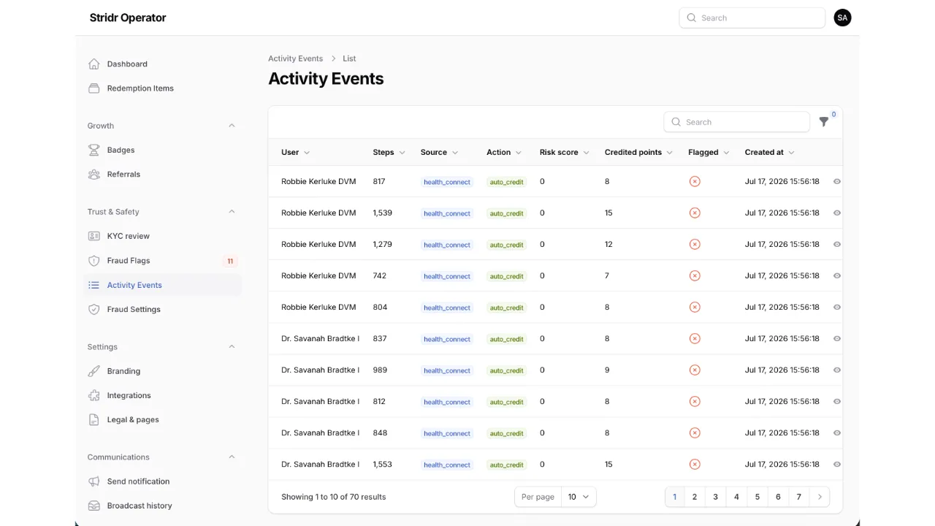This screenshot has width=935, height=526.
Task: Click the Activity Events list icon
Action: 93,285
